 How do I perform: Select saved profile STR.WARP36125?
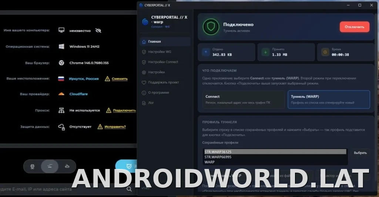pos(275,152)
